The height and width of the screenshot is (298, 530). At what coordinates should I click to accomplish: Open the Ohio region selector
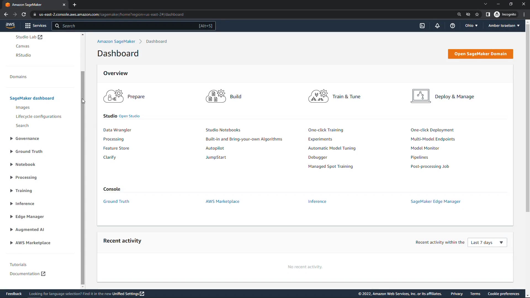[471, 26]
